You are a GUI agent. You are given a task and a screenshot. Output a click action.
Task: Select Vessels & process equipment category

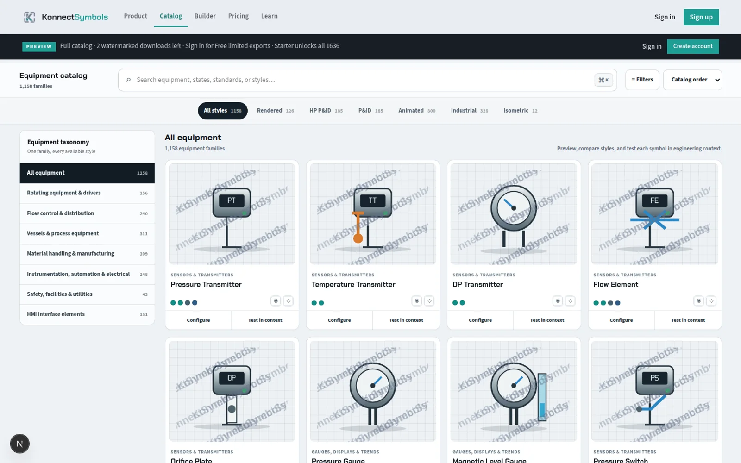click(87, 234)
